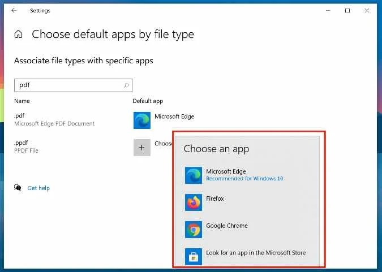The width and height of the screenshot is (382, 272).
Task: Click Microsoft Edge PDF Document description
Action: click(54, 123)
